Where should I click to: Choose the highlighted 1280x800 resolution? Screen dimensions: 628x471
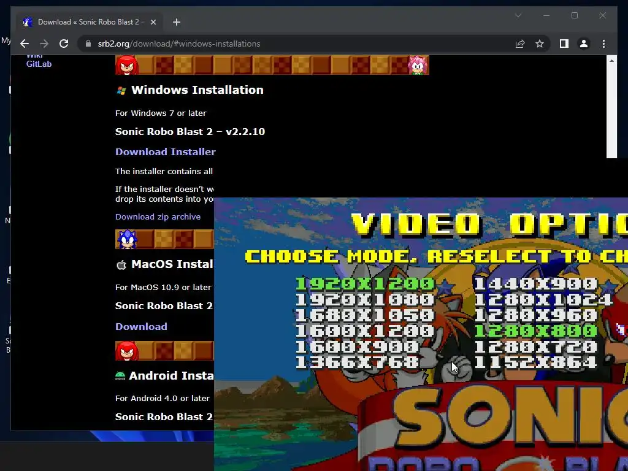coord(535,331)
